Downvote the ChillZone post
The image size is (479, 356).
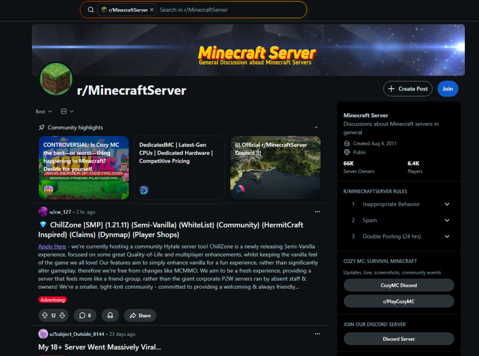[62, 315]
